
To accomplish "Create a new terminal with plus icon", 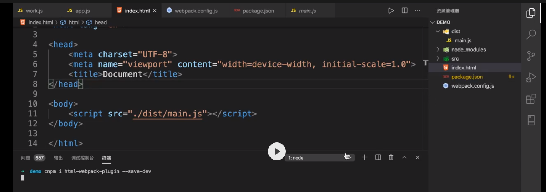I will (364, 157).
